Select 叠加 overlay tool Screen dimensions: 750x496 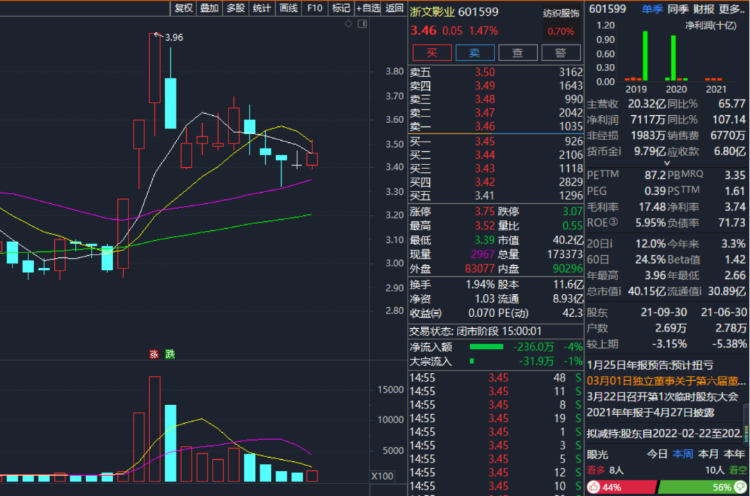click(210, 8)
